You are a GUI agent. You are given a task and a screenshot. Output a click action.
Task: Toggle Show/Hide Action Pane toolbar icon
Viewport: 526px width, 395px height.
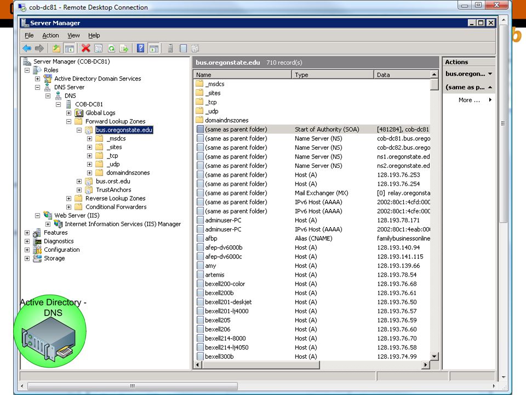pyautogui.click(x=153, y=48)
